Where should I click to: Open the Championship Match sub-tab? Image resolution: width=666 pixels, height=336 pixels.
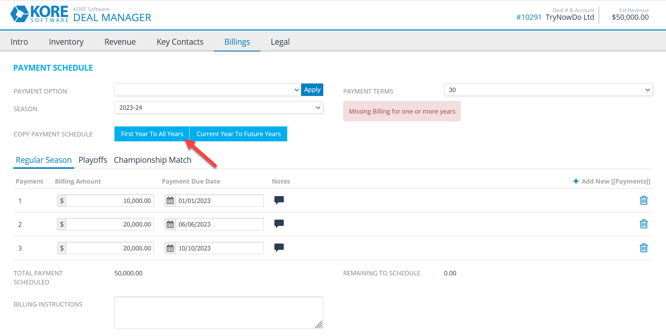[x=153, y=160]
